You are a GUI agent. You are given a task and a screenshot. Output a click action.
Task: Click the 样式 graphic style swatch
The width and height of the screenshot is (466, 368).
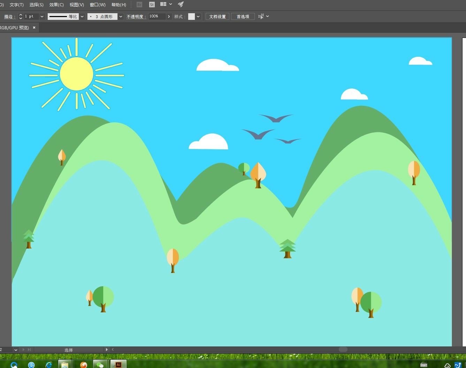191,16
